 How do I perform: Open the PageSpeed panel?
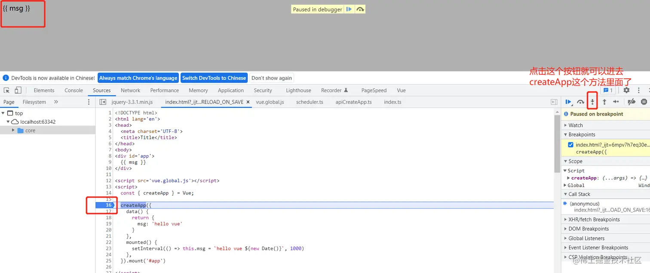(374, 90)
